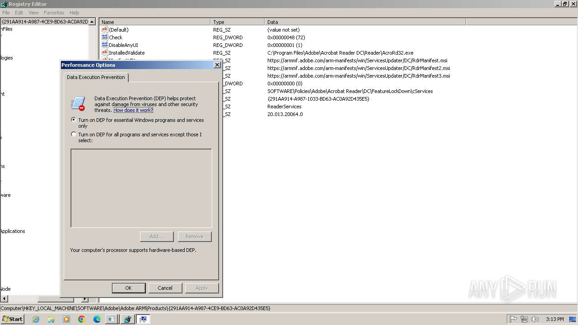Sort by the Data column header

point(365,22)
